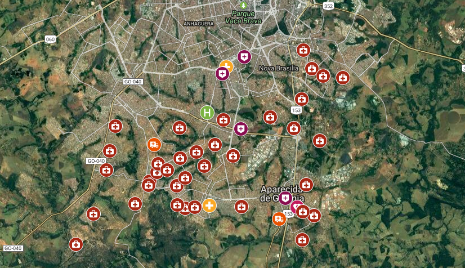This screenshot has height=268, width=465.
Task: Select the southwesternmost red first-aid marker
Action: coord(76,244)
